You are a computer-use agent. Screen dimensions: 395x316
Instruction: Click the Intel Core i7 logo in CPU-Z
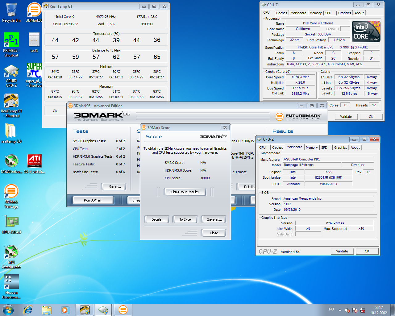click(366, 31)
